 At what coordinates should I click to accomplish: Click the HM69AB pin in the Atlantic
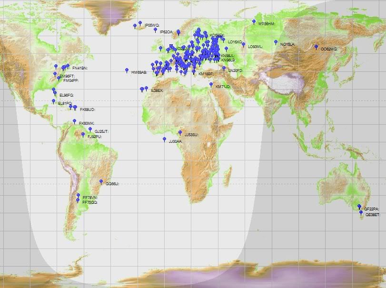pyautogui.click(x=127, y=70)
